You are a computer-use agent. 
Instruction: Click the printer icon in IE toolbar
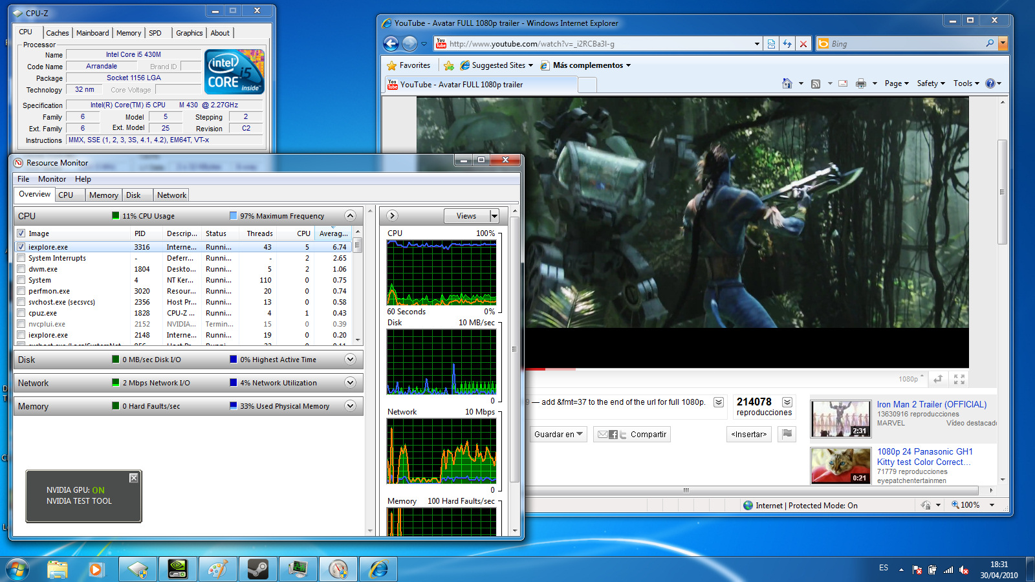coord(860,83)
